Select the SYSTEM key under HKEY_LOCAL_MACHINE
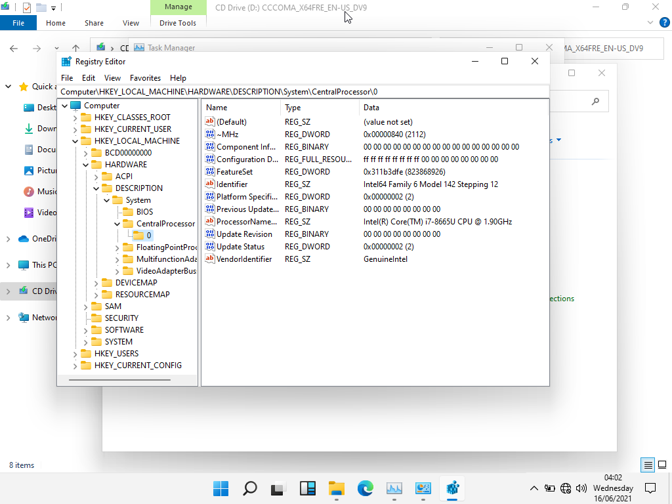The width and height of the screenshot is (672, 504). (x=119, y=341)
